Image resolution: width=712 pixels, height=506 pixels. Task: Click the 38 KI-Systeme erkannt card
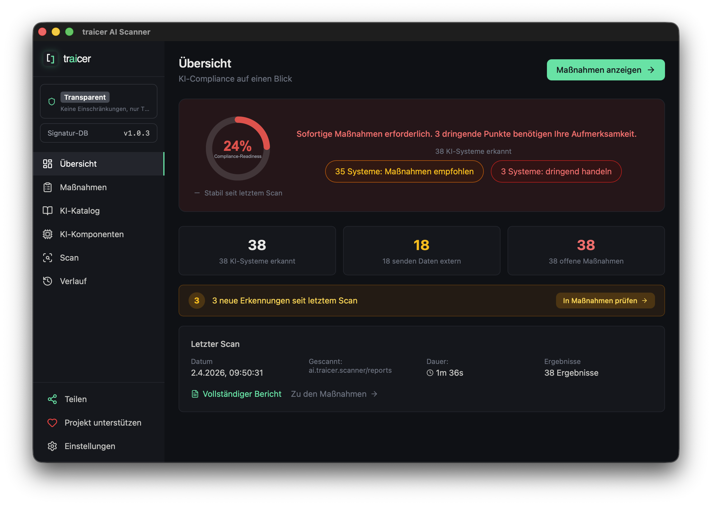(x=257, y=251)
